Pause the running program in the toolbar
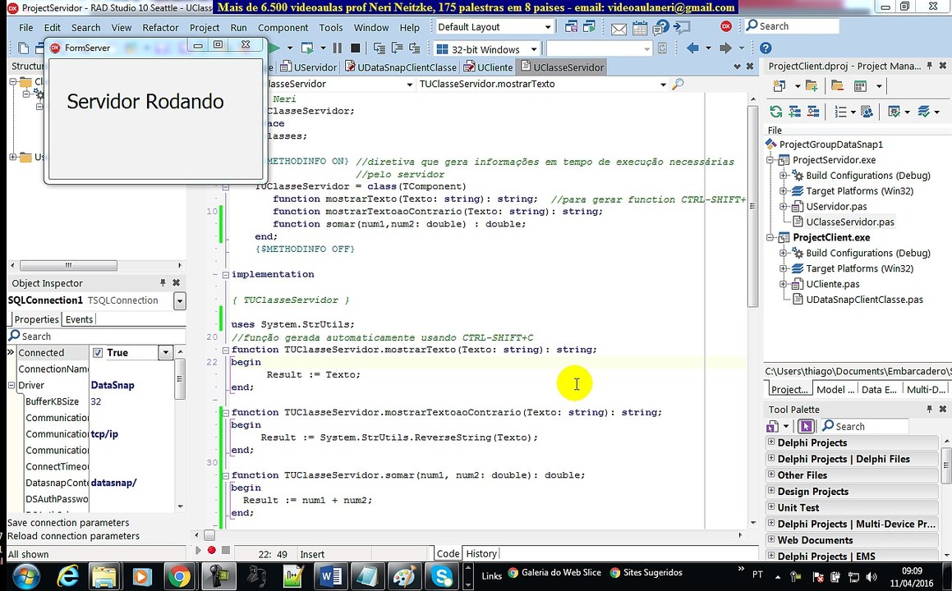Image resolution: width=952 pixels, height=591 pixels. tap(338, 48)
